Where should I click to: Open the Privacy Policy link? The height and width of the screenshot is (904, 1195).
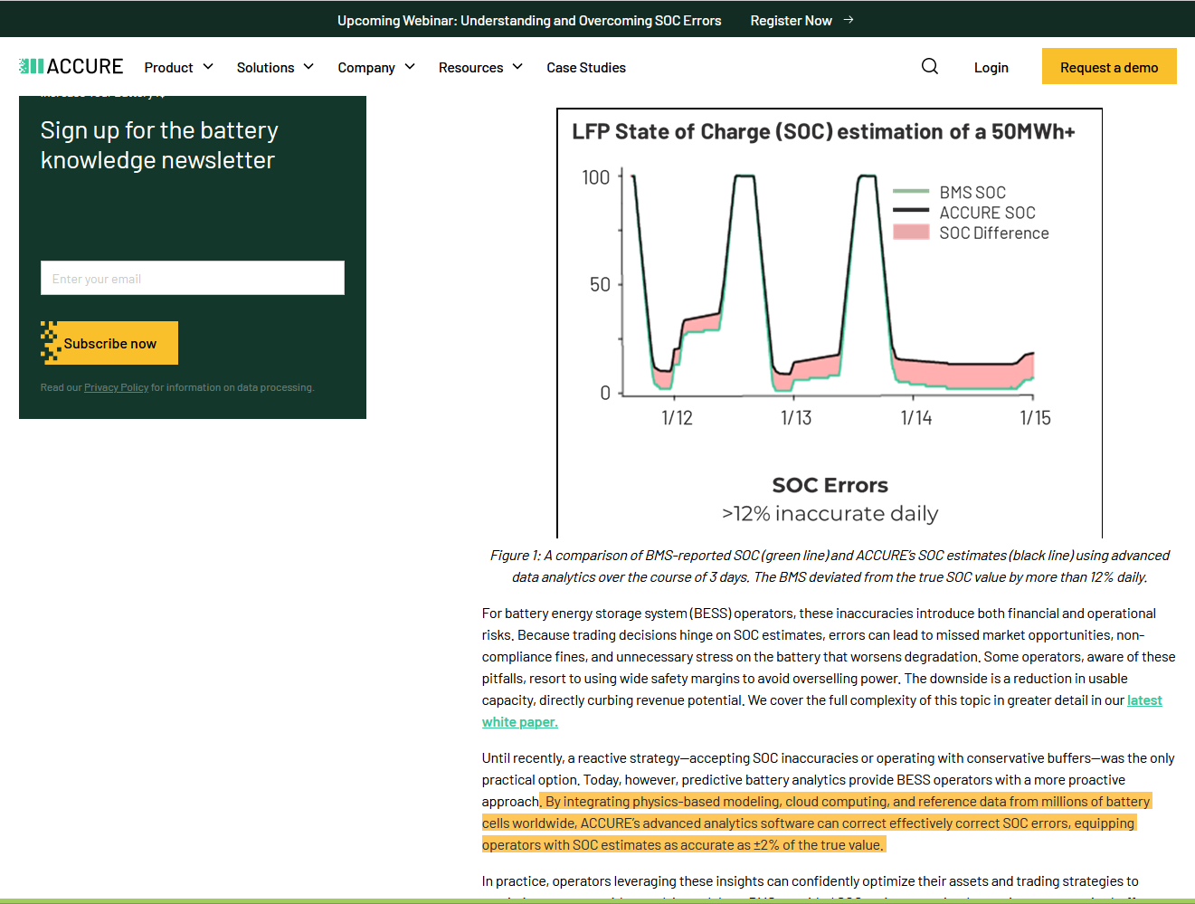click(x=116, y=387)
